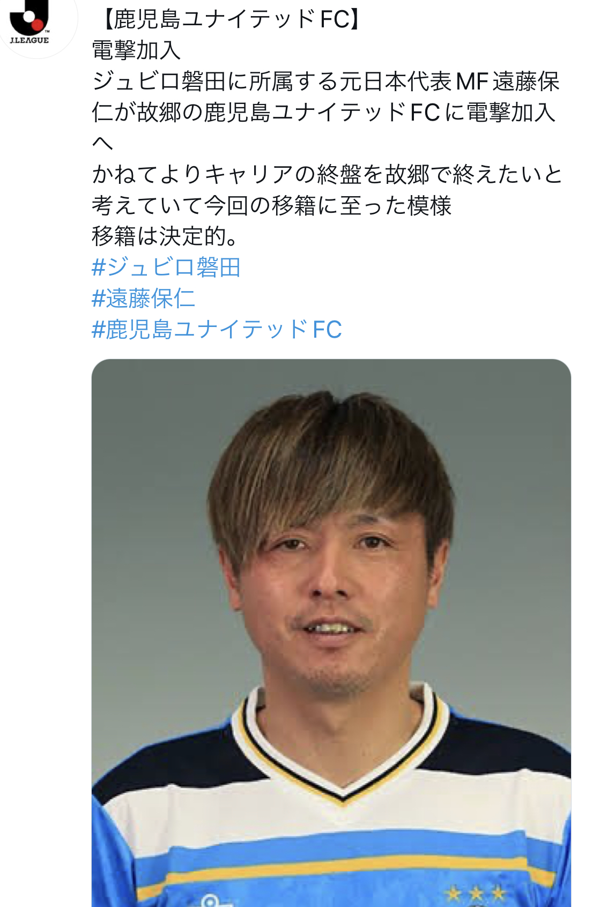Viewport: 593px width, 907px height.
Task: Click the player's hair in the photo
Action: tap(330, 461)
